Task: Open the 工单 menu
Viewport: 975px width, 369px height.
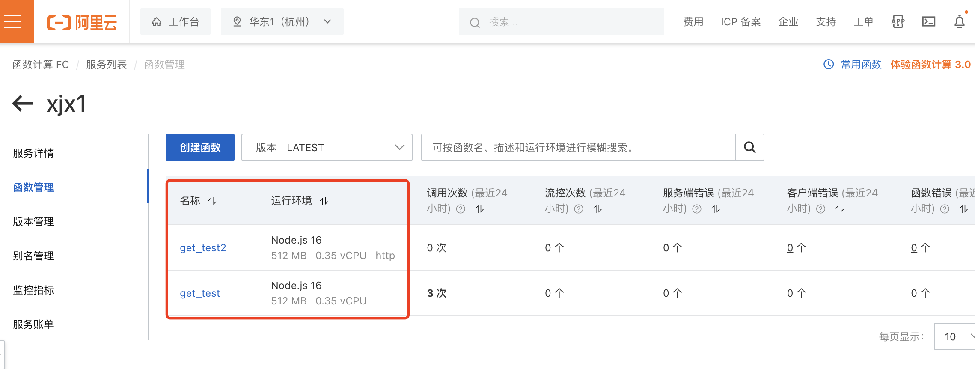Action: click(864, 21)
